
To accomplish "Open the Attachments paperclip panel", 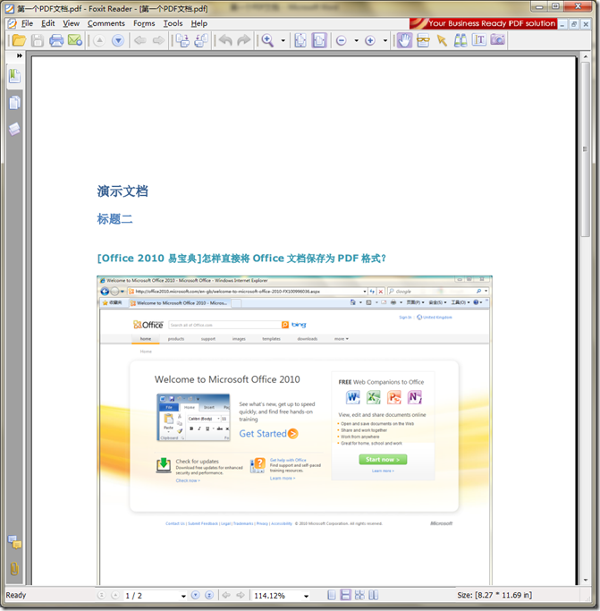I will click(14, 569).
